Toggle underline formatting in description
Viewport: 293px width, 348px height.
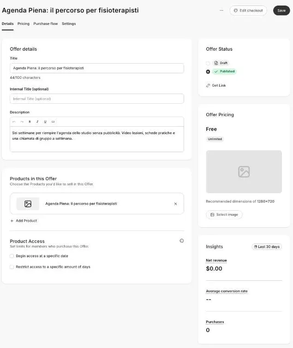click(45, 122)
